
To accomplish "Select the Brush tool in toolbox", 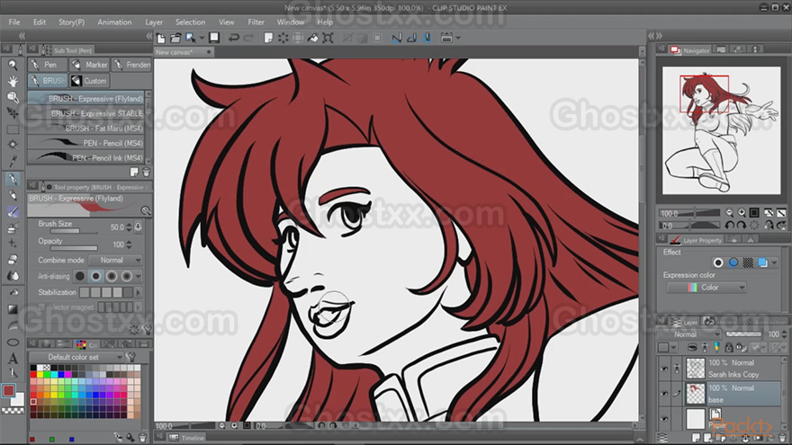I will (13, 212).
